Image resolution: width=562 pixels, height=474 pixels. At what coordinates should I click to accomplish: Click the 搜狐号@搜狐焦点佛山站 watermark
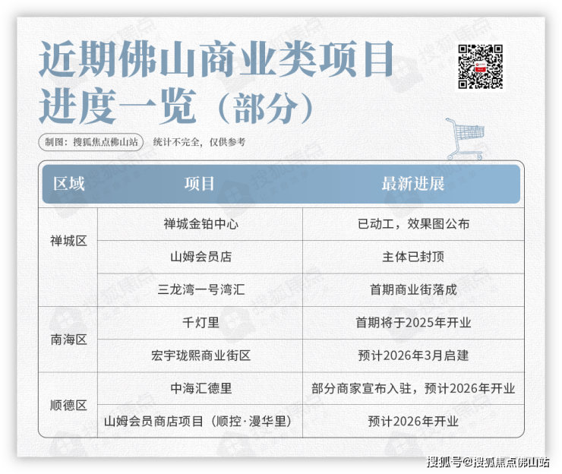[487, 462]
